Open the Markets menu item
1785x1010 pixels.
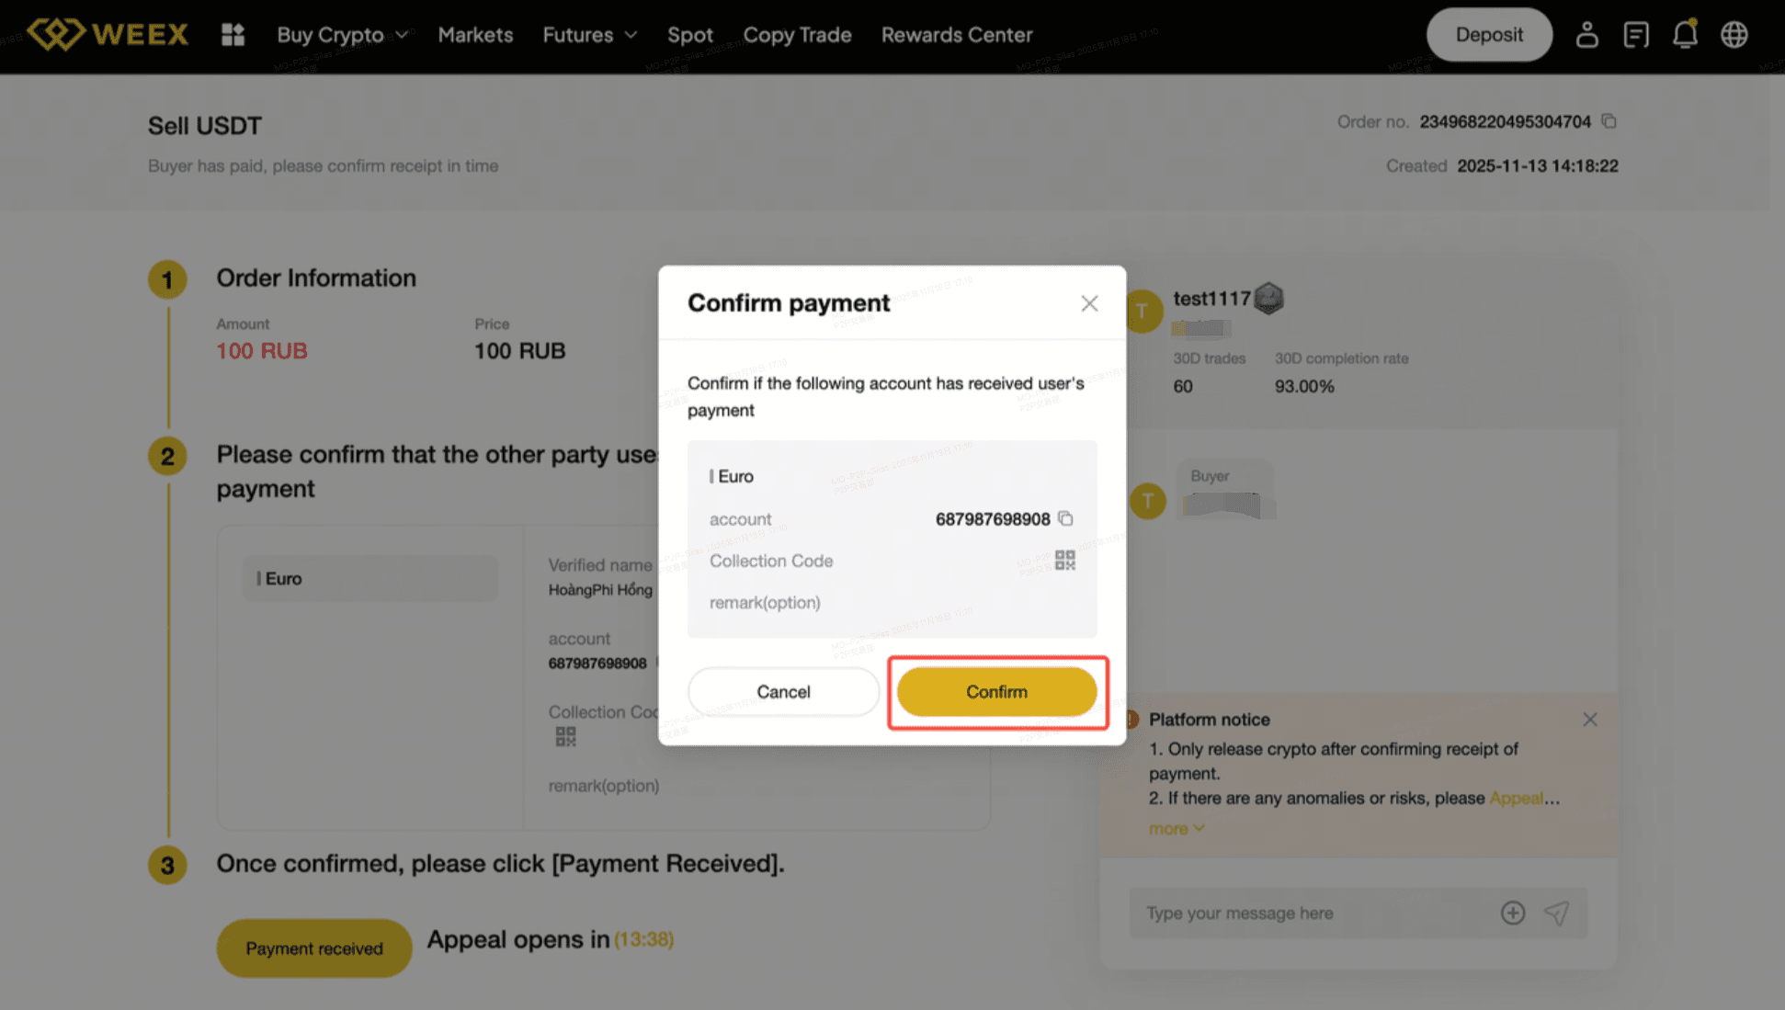tap(475, 35)
